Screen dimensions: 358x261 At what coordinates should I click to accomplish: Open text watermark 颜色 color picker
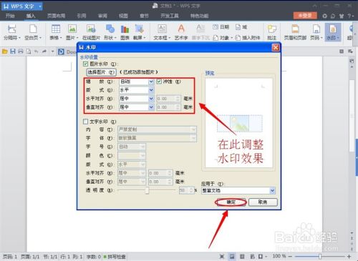point(132,156)
